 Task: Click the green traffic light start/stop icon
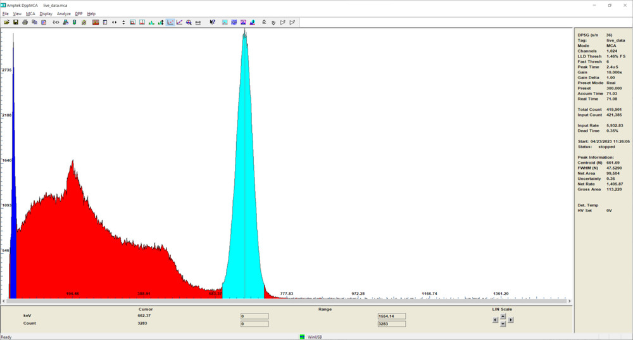(74, 23)
